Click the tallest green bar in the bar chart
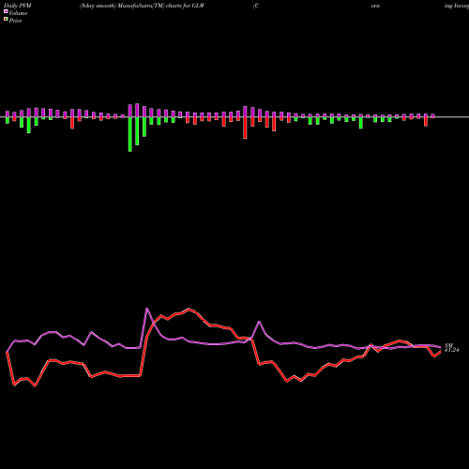 click(130, 134)
